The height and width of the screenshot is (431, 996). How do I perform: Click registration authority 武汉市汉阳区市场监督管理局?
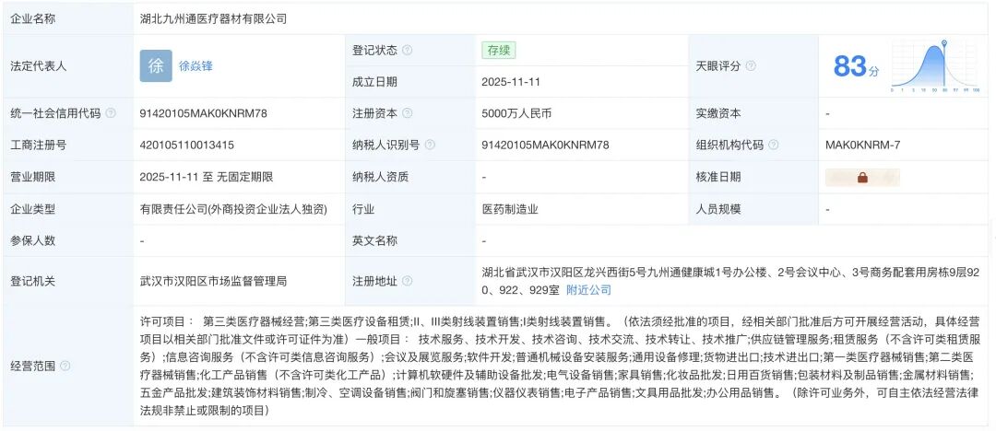213,281
